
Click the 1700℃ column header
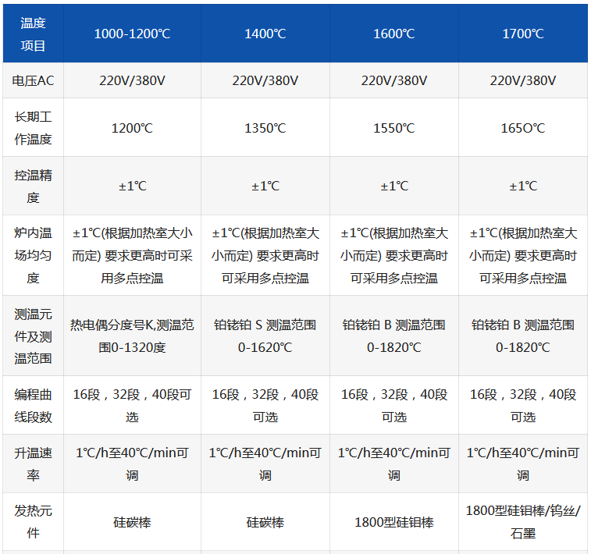[522, 34]
